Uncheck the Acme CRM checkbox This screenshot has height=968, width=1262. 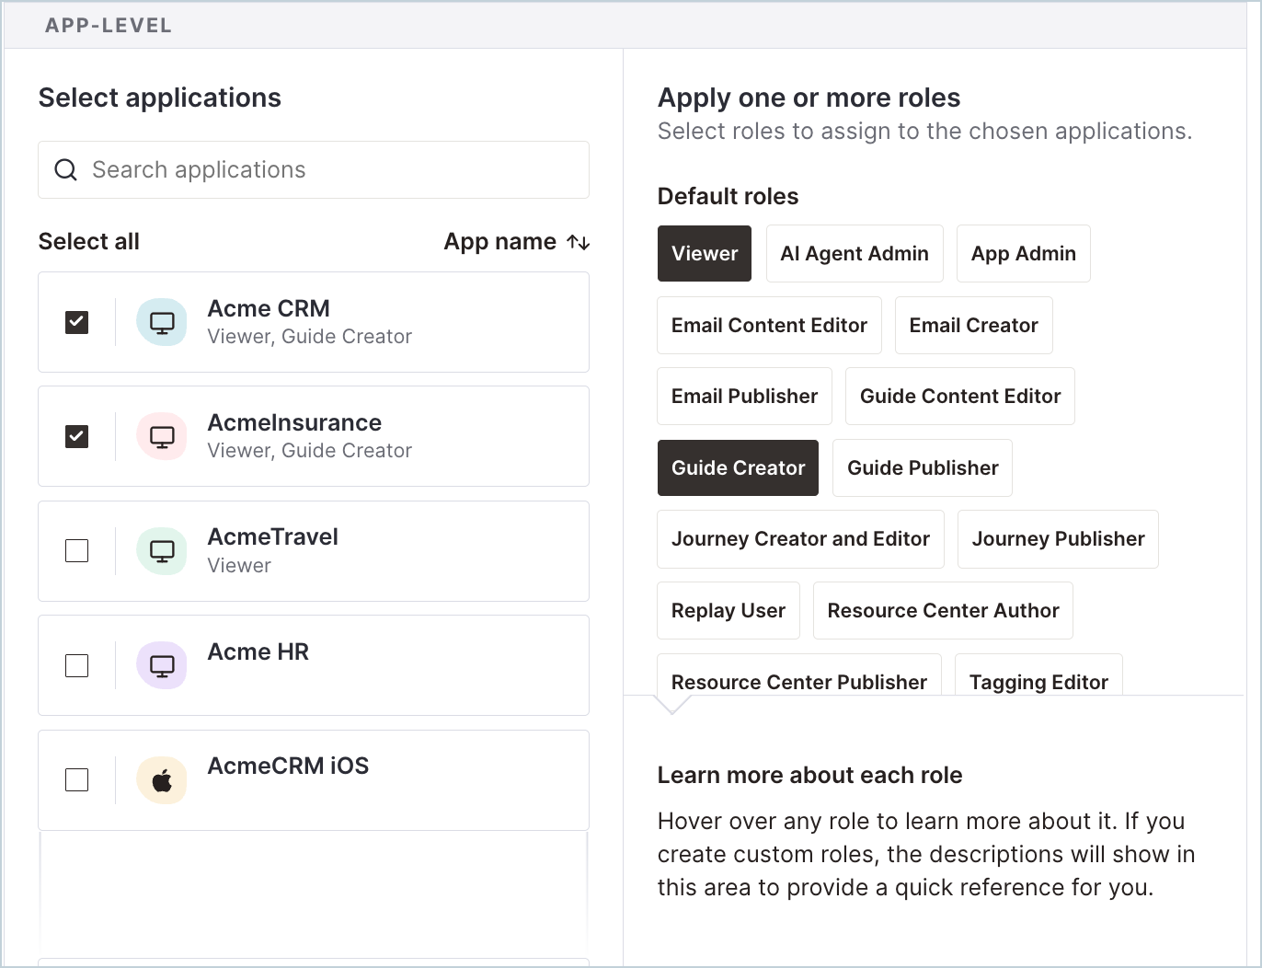[77, 322]
